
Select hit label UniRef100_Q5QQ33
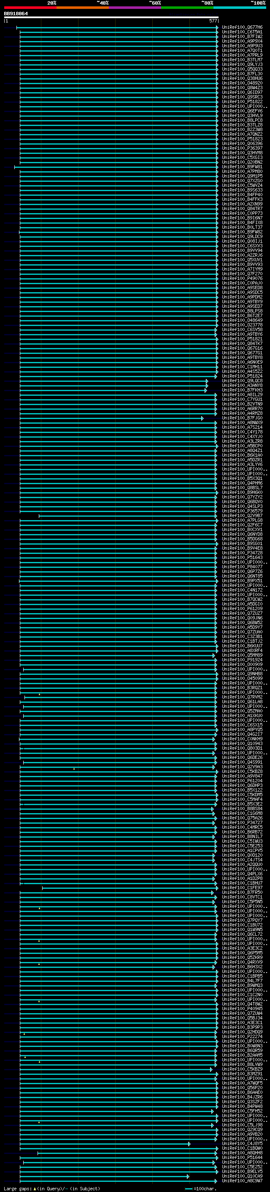click(x=242, y=69)
